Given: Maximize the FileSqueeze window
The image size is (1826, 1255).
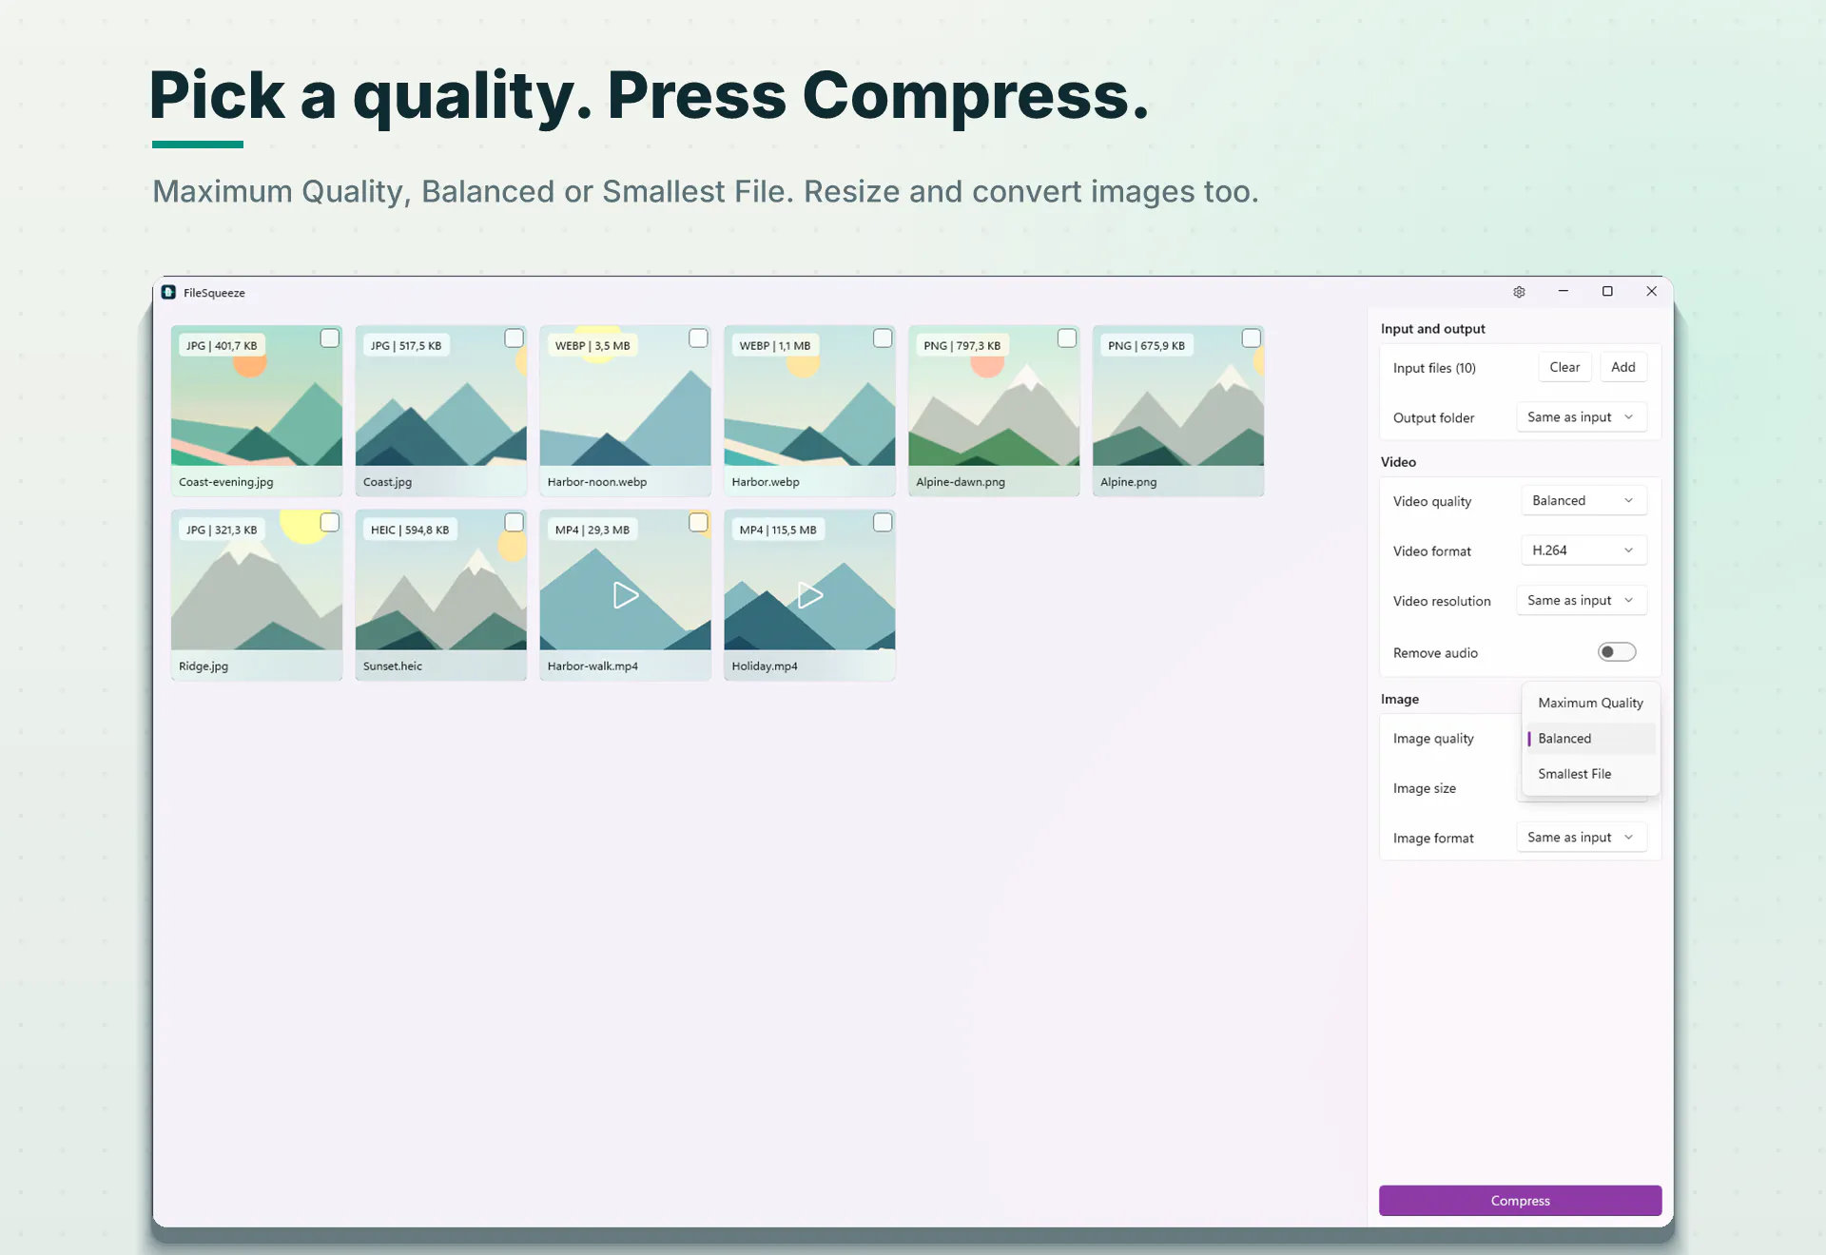Looking at the screenshot, I should tap(1607, 291).
